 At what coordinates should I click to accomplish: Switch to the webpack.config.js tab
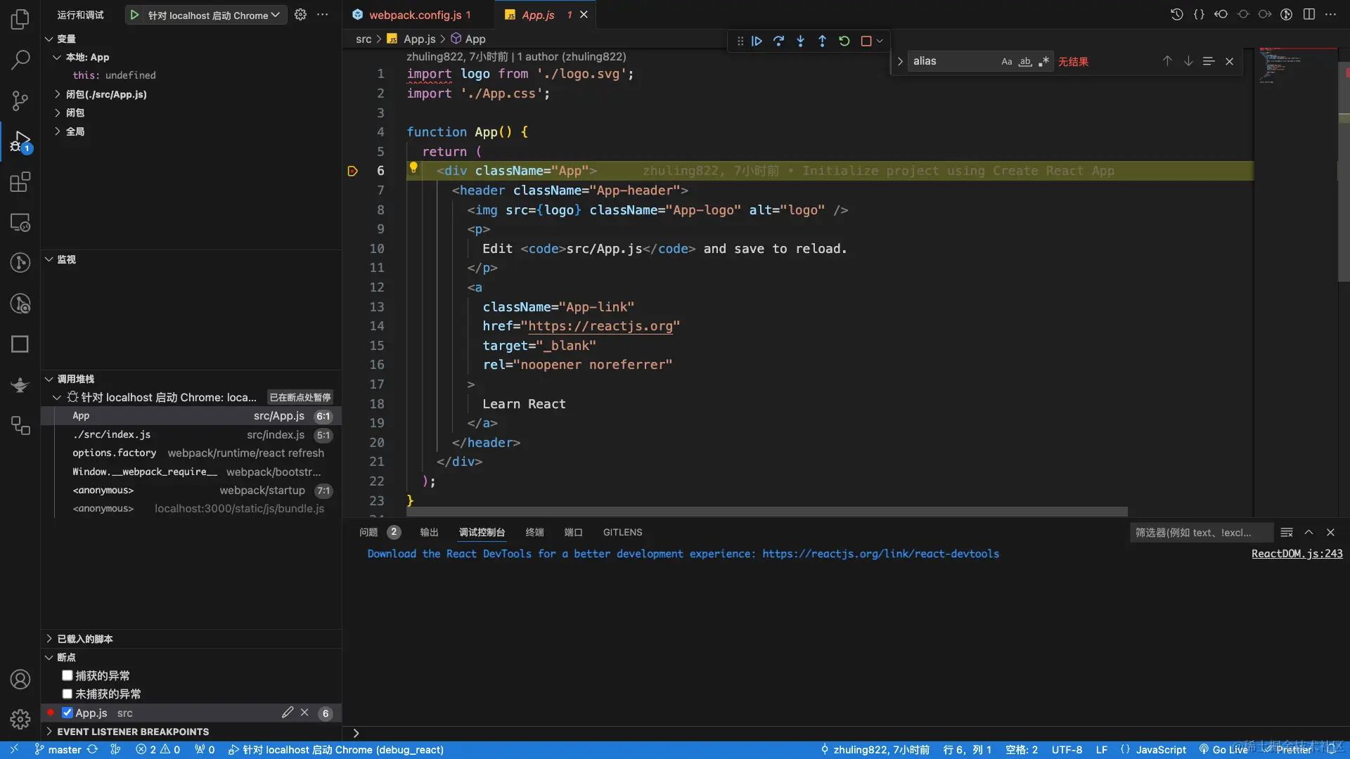coord(415,15)
